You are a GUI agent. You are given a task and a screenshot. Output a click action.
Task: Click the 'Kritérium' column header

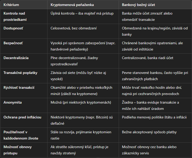pyautogui.click(x=11, y=5)
